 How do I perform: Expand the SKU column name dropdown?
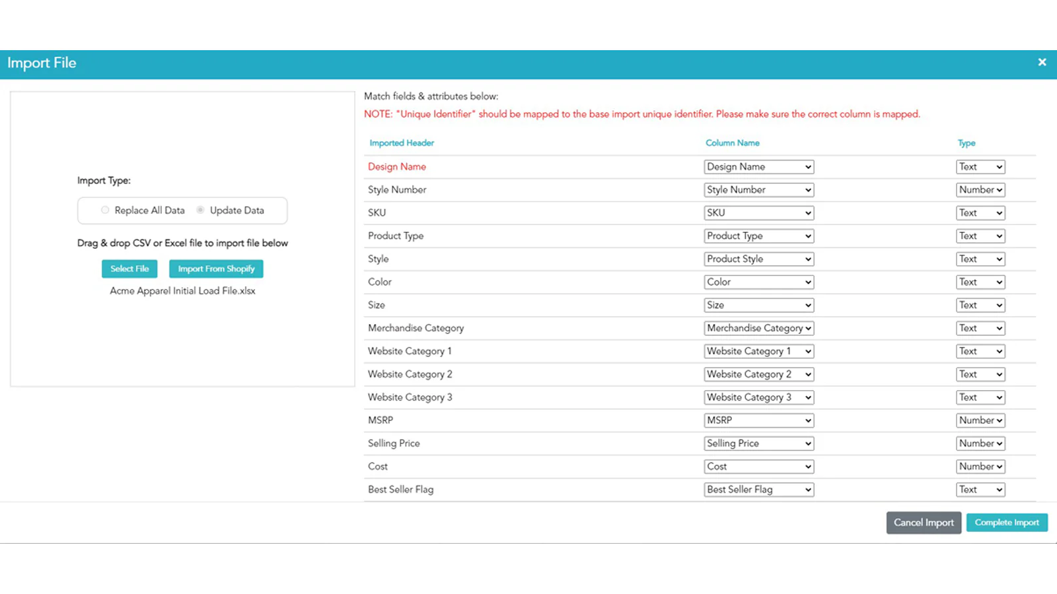pos(758,213)
